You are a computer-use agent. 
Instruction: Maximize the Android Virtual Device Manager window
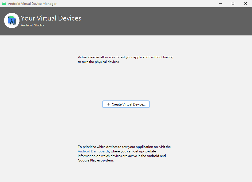pyautogui.click(x=233, y=3)
